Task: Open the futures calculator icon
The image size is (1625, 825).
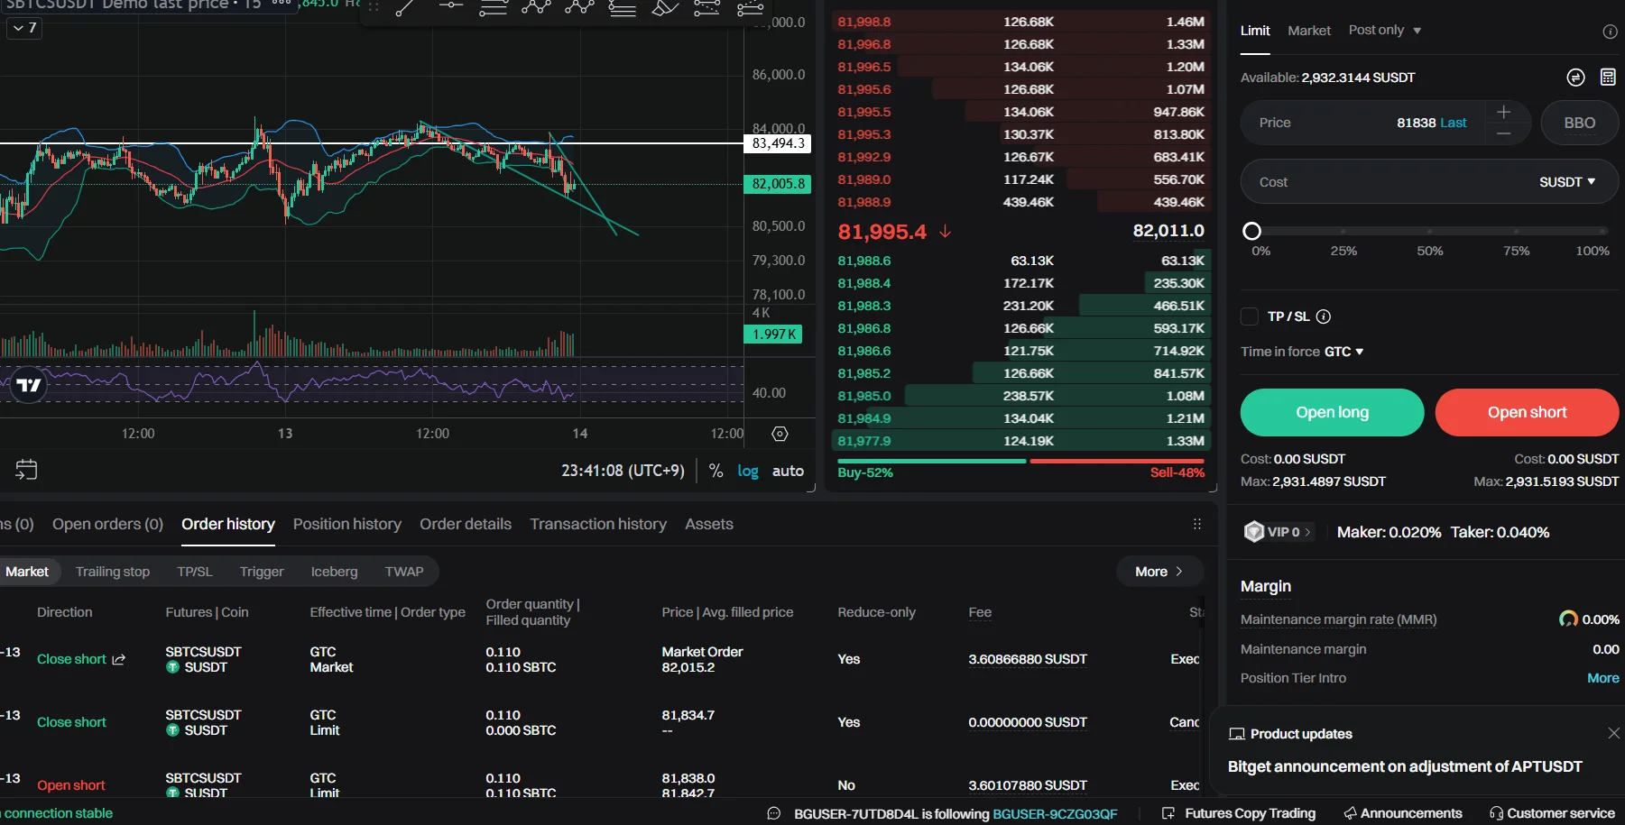Action: pyautogui.click(x=1608, y=78)
